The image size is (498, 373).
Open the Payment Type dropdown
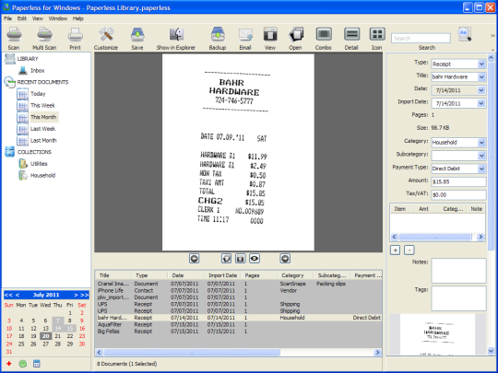coord(481,169)
